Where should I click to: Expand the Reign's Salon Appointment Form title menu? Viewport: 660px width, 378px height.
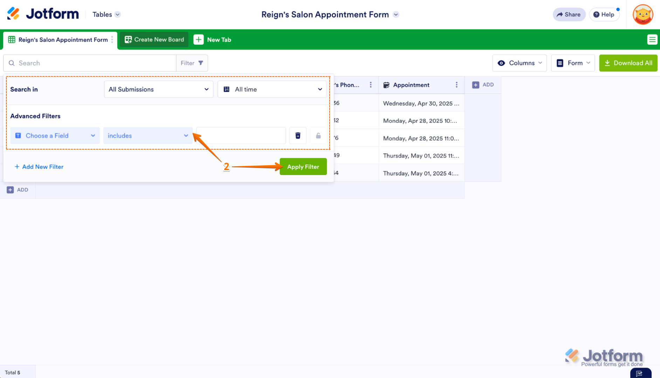[x=396, y=14]
